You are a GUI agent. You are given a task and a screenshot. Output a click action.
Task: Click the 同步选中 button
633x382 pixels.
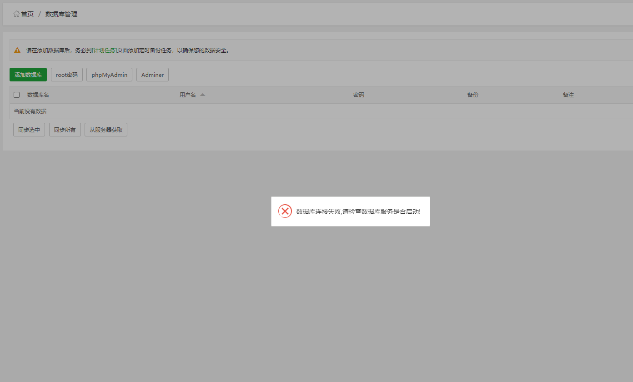point(29,130)
